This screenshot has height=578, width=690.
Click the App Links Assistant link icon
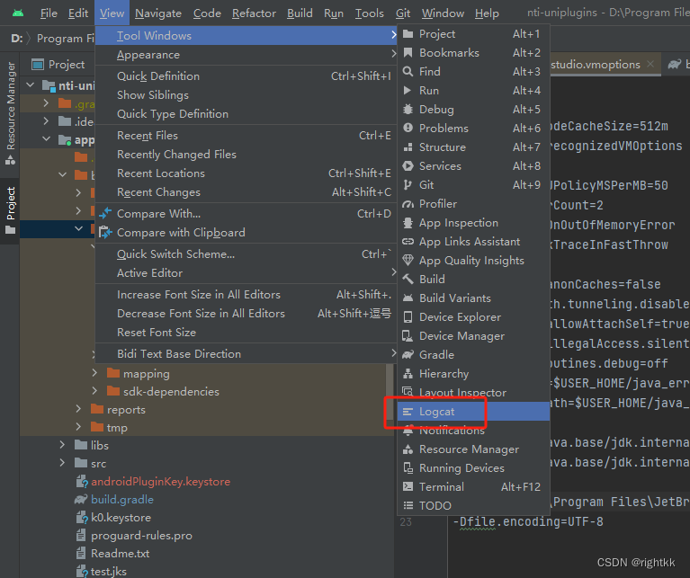408,242
